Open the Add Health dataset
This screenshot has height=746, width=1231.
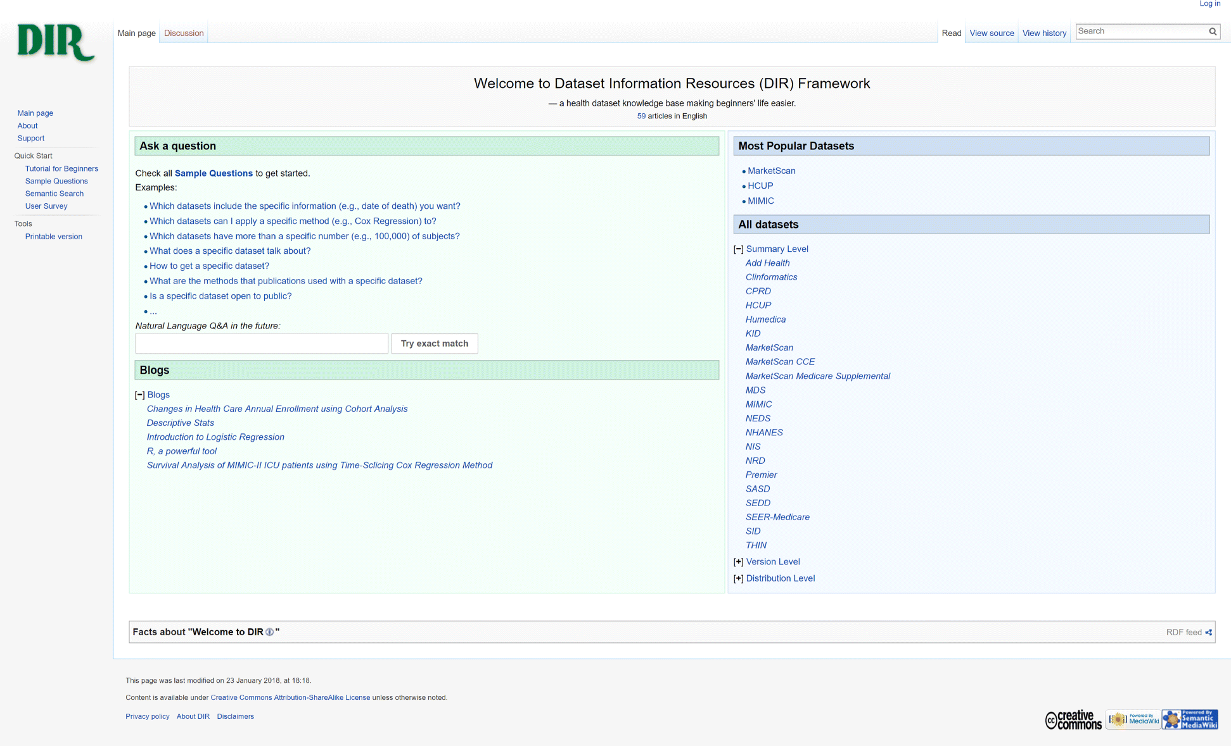767,263
